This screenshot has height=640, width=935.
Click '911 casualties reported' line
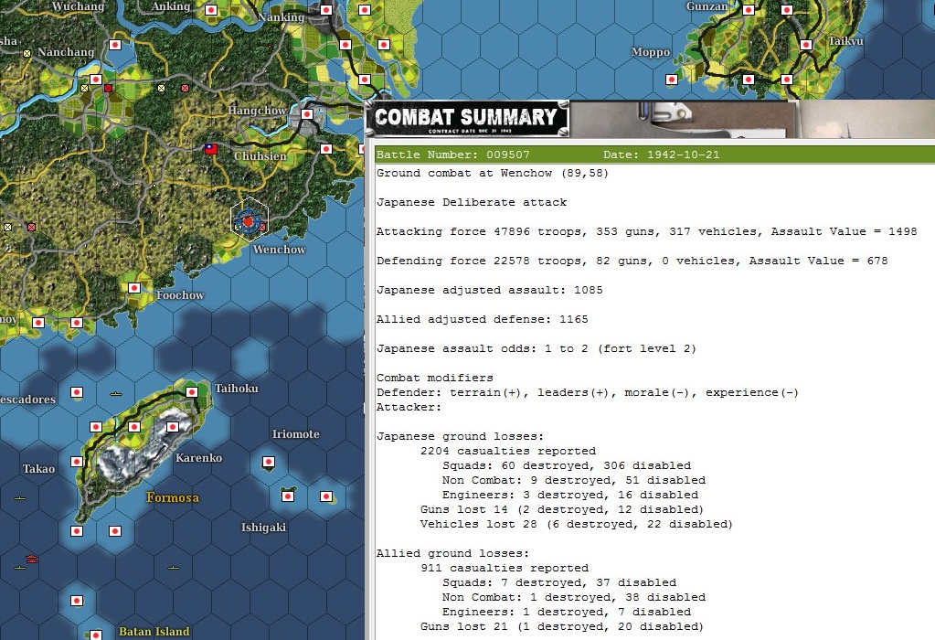coord(505,568)
